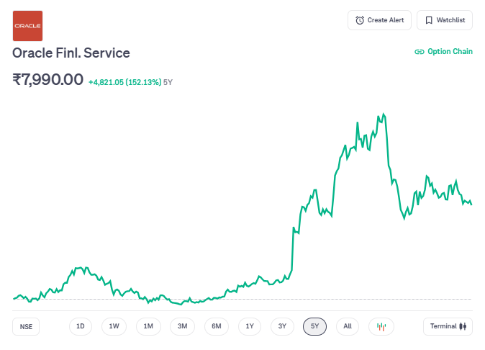Select the active 5Y range
Image resolution: width=485 pixels, height=350 pixels.
tap(315, 326)
